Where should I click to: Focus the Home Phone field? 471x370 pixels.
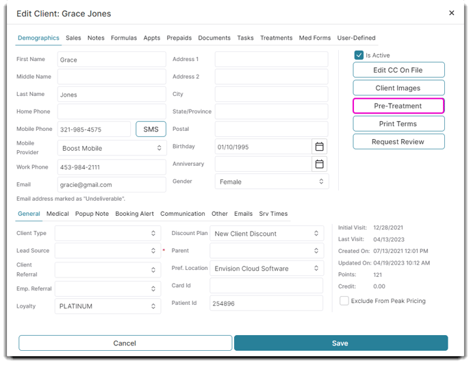[x=112, y=112]
